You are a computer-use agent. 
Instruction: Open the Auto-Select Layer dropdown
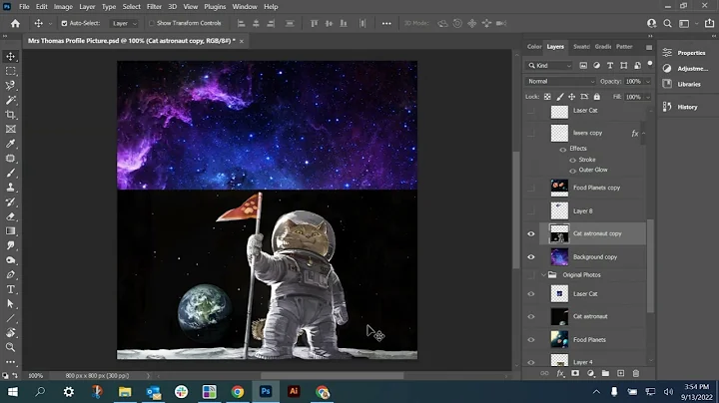pyautogui.click(x=124, y=23)
